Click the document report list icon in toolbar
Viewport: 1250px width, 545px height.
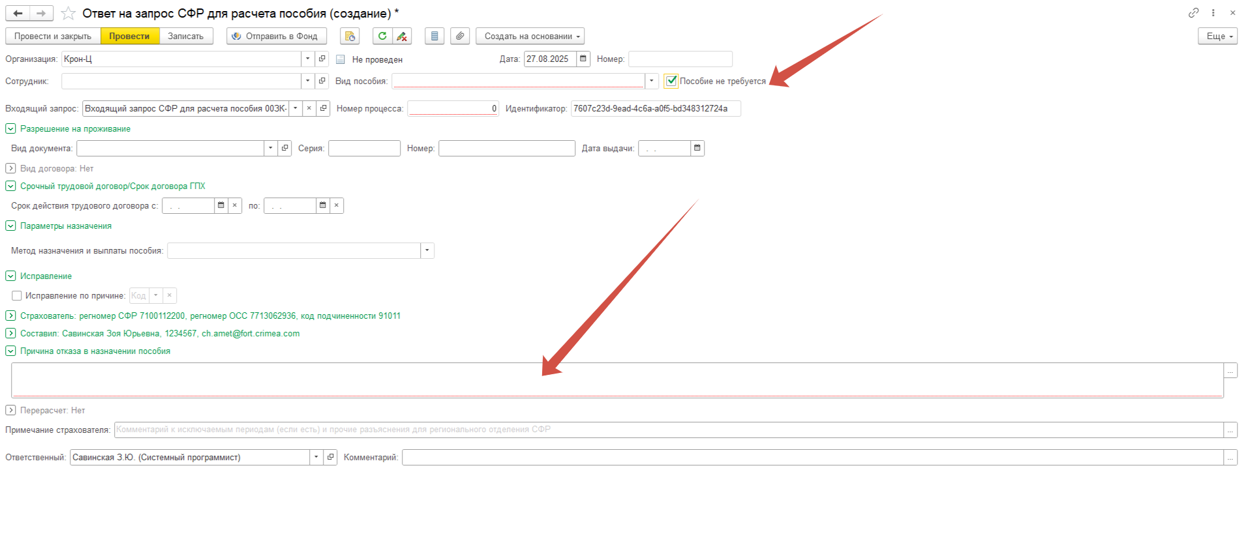point(434,37)
